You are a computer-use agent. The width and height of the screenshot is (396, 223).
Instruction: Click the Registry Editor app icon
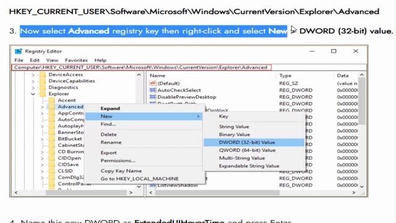(19, 51)
